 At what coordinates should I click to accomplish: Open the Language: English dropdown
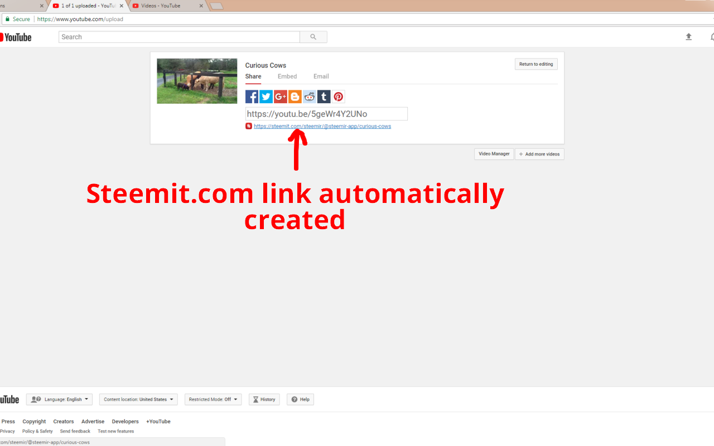tap(59, 399)
